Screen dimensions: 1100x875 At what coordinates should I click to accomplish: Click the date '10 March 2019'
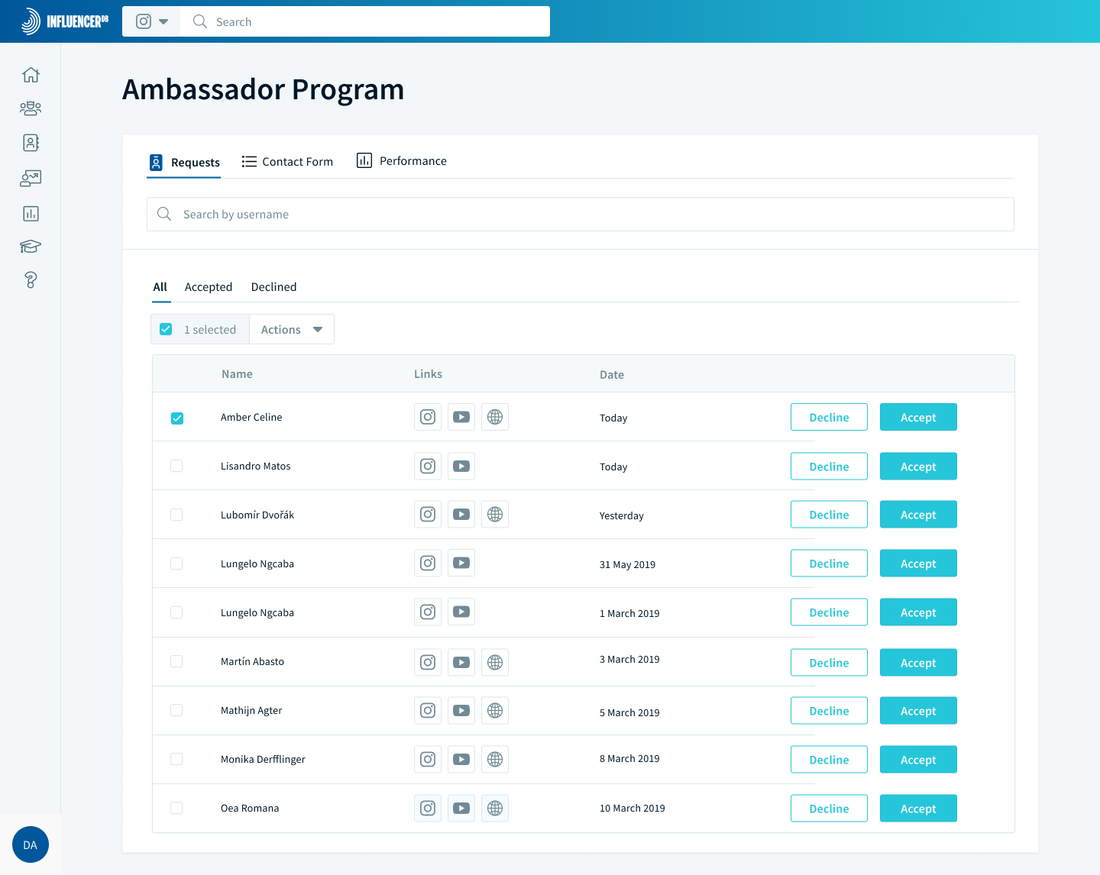pos(632,808)
